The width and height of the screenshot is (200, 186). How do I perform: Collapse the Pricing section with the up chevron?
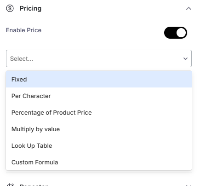(x=189, y=9)
